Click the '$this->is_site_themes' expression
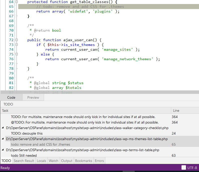Viewport: 199px width, 172px height. pos(71,45)
